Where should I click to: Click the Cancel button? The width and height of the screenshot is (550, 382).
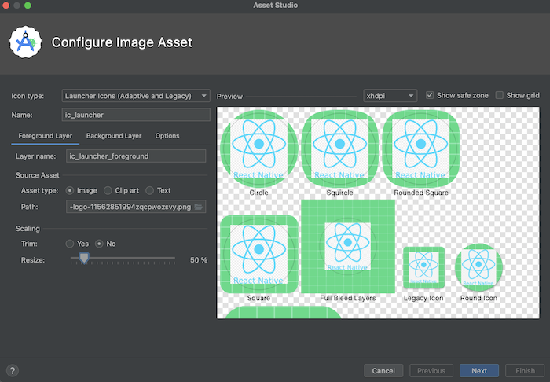[383, 371]
